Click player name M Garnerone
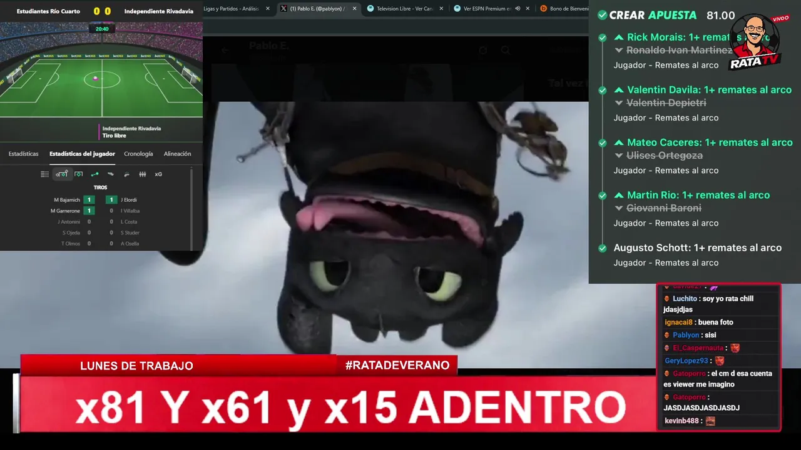Image resolution: width=801 pixels, height=450 pixels. (65, 211)
